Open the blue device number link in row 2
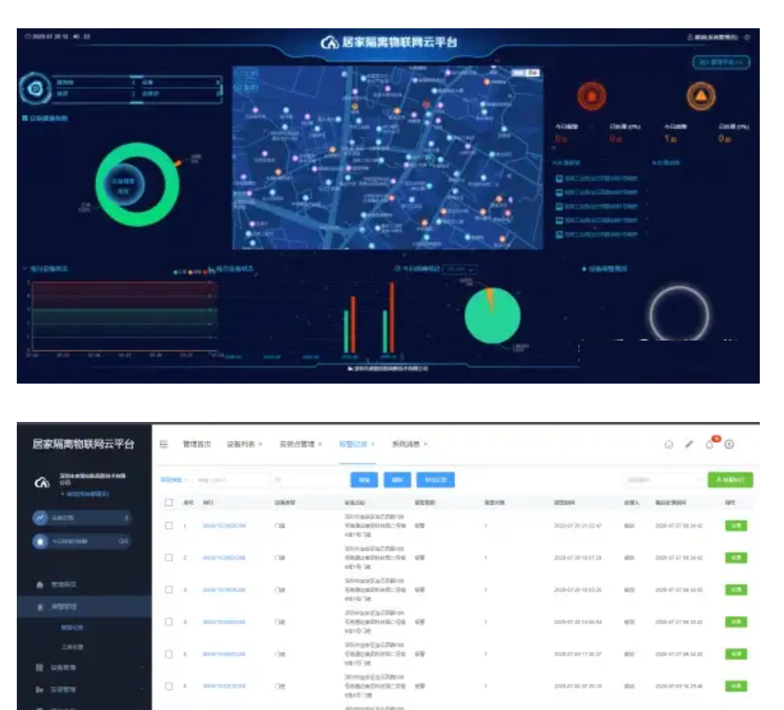The width and height of the screenshot is (784, 710). pos(224,557)
